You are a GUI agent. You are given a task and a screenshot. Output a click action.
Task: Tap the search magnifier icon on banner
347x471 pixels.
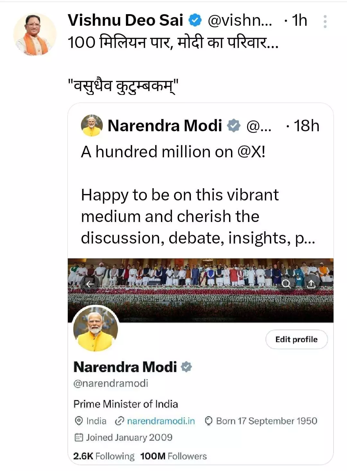286,284
